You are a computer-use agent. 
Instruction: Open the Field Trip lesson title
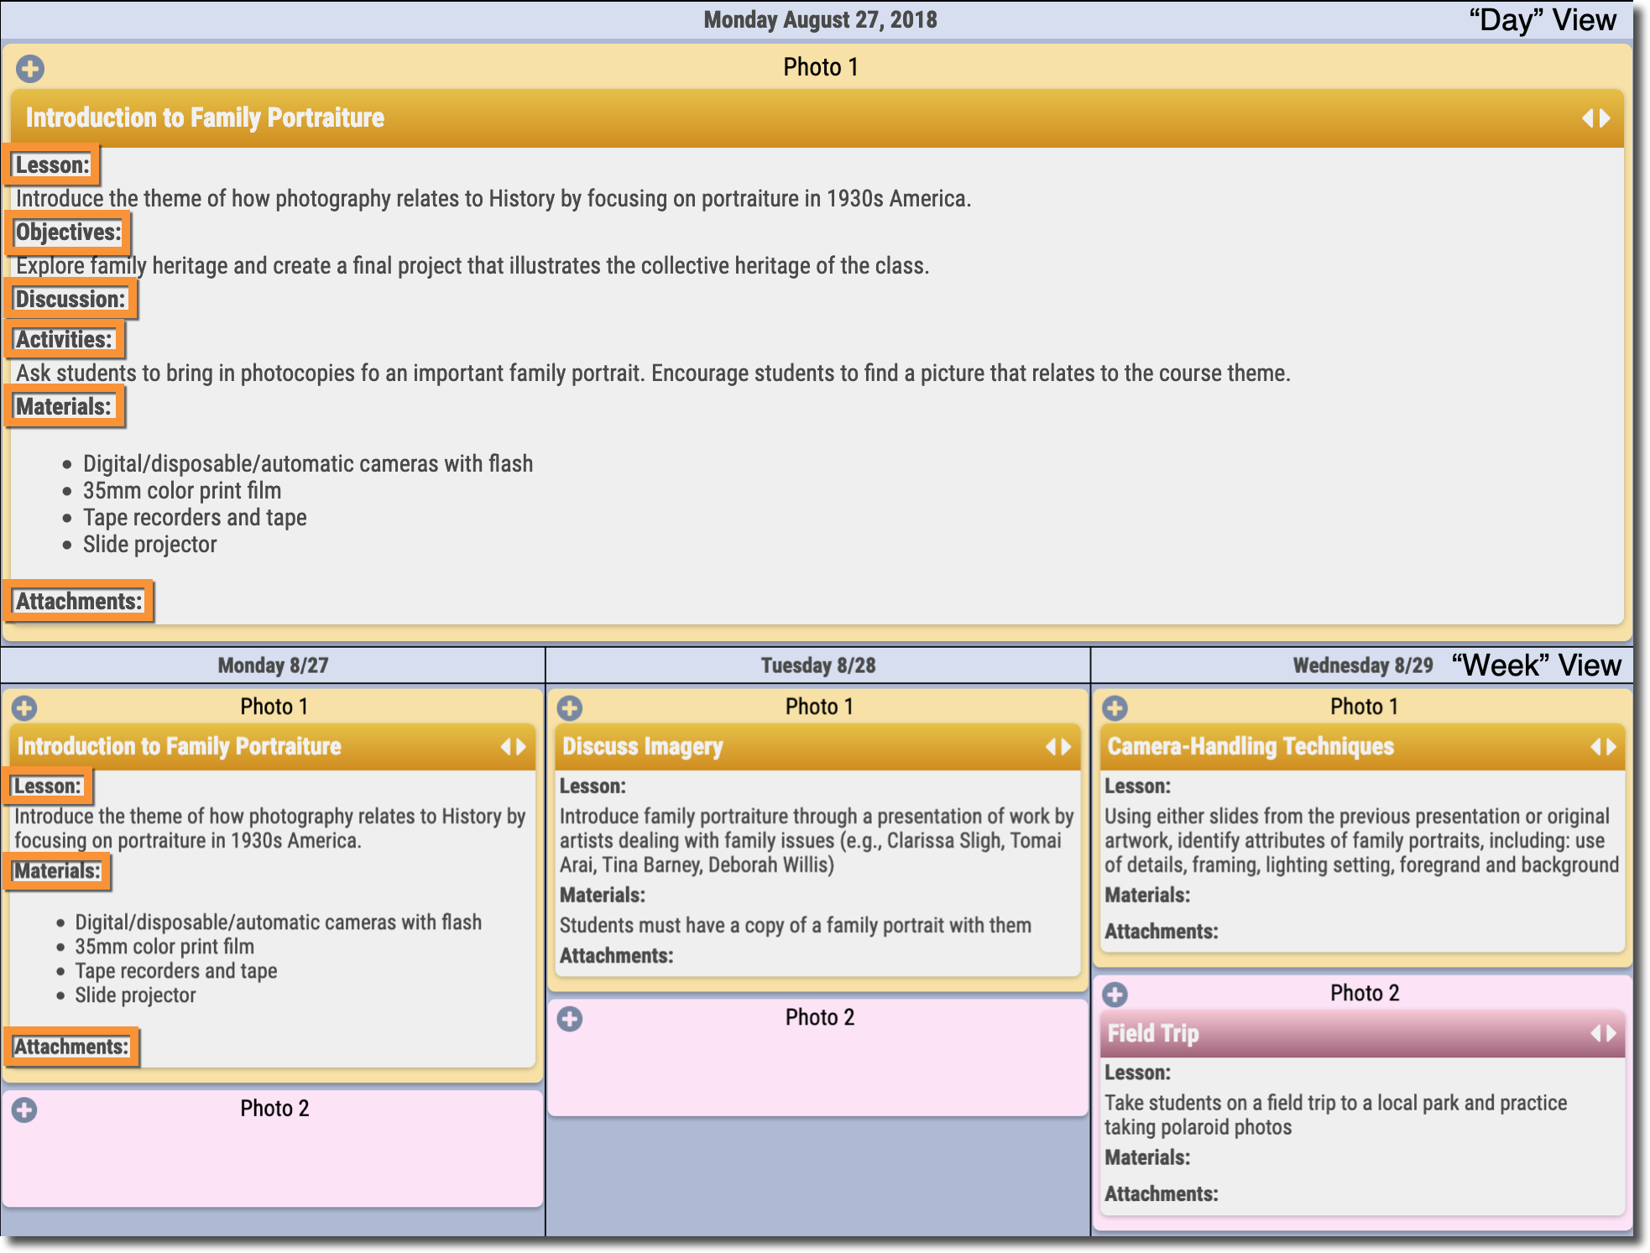(x=1152, y=1033)
